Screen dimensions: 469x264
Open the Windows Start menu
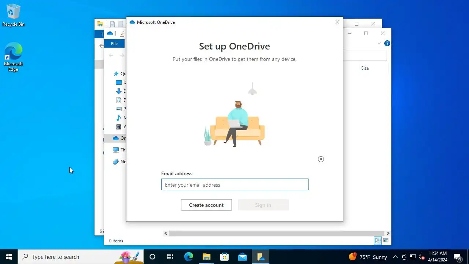(x=9, y=257)
